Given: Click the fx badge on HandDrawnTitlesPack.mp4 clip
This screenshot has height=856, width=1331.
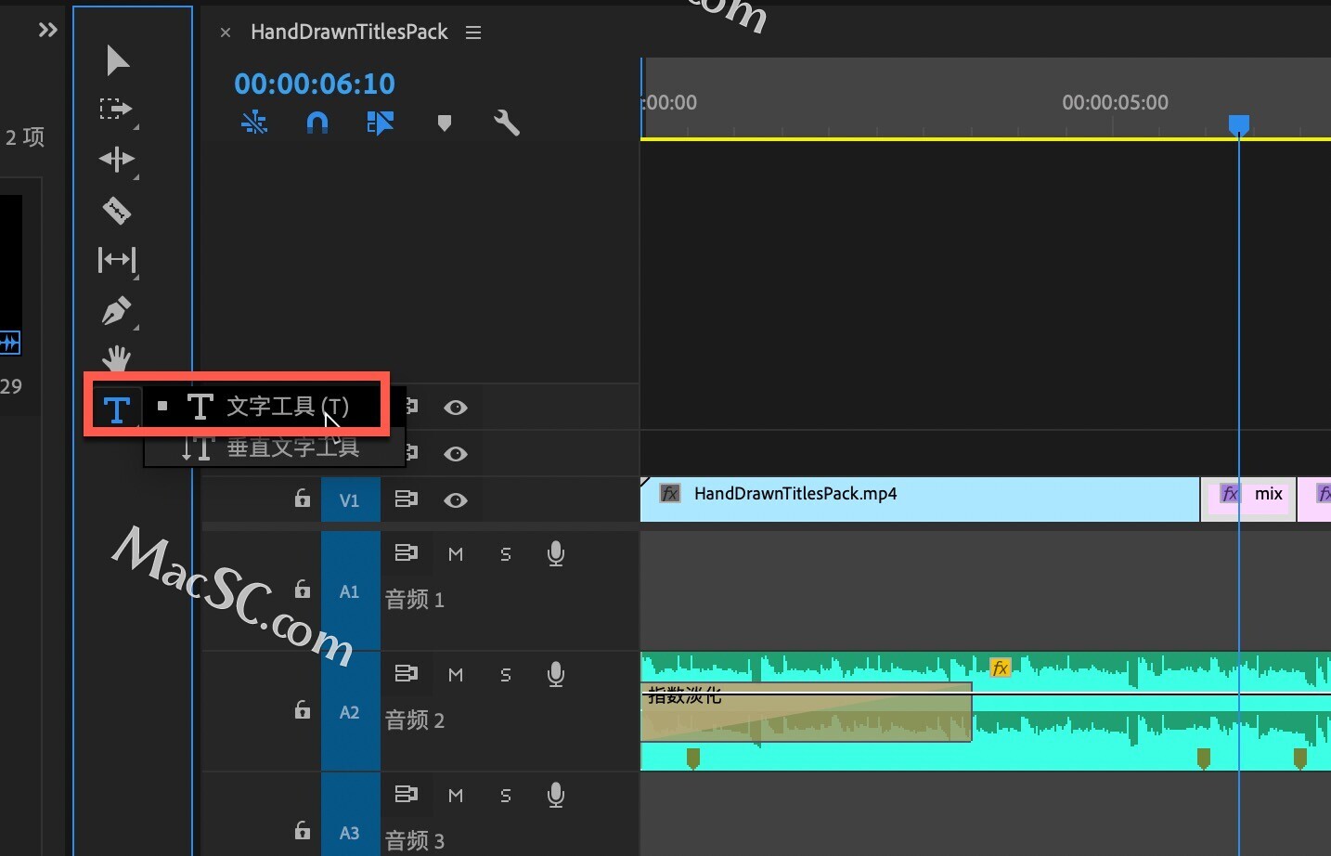Looking at the screenshot, I should pyautogui.click(x=670, y=493).
